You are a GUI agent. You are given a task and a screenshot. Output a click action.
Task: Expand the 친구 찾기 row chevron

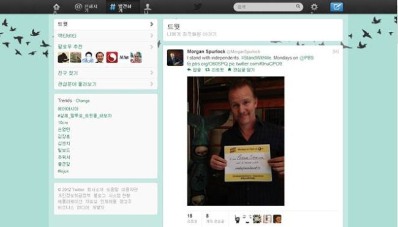151,73
